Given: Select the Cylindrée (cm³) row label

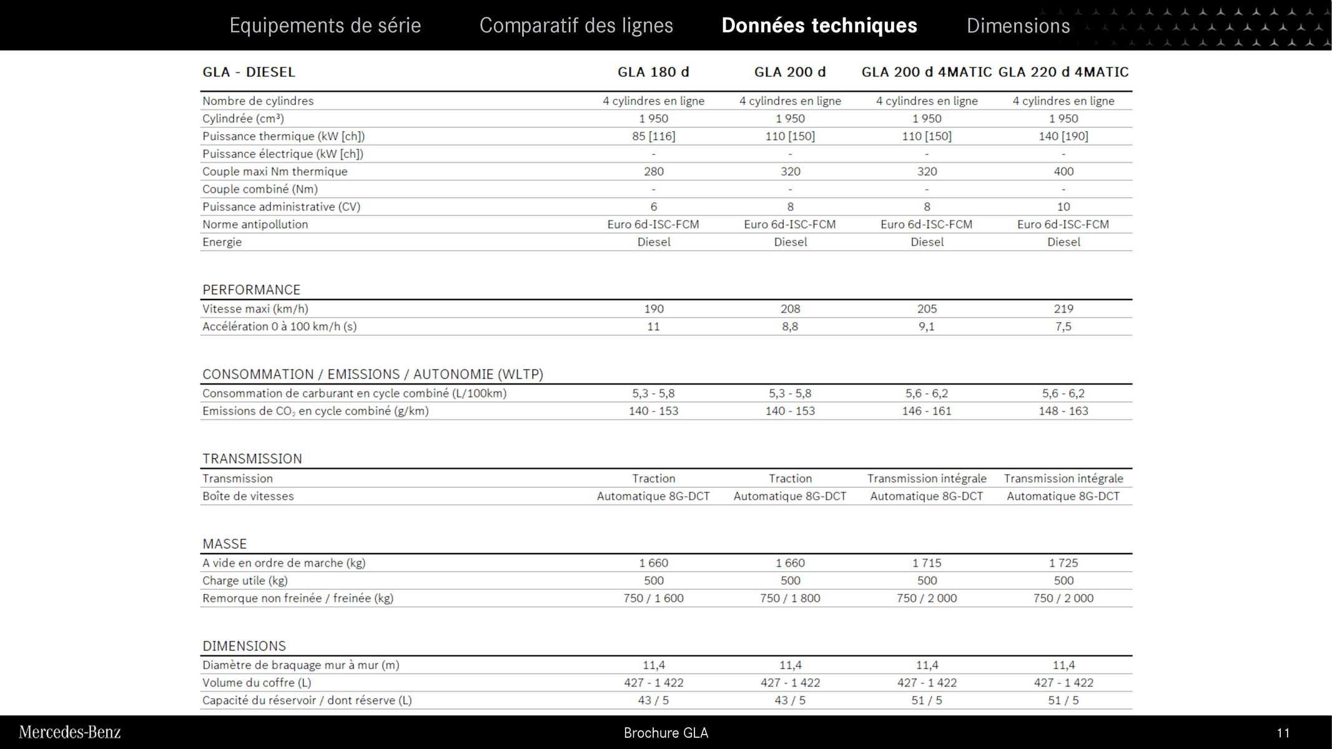Looking at the screenshot, I should (243, 119).
